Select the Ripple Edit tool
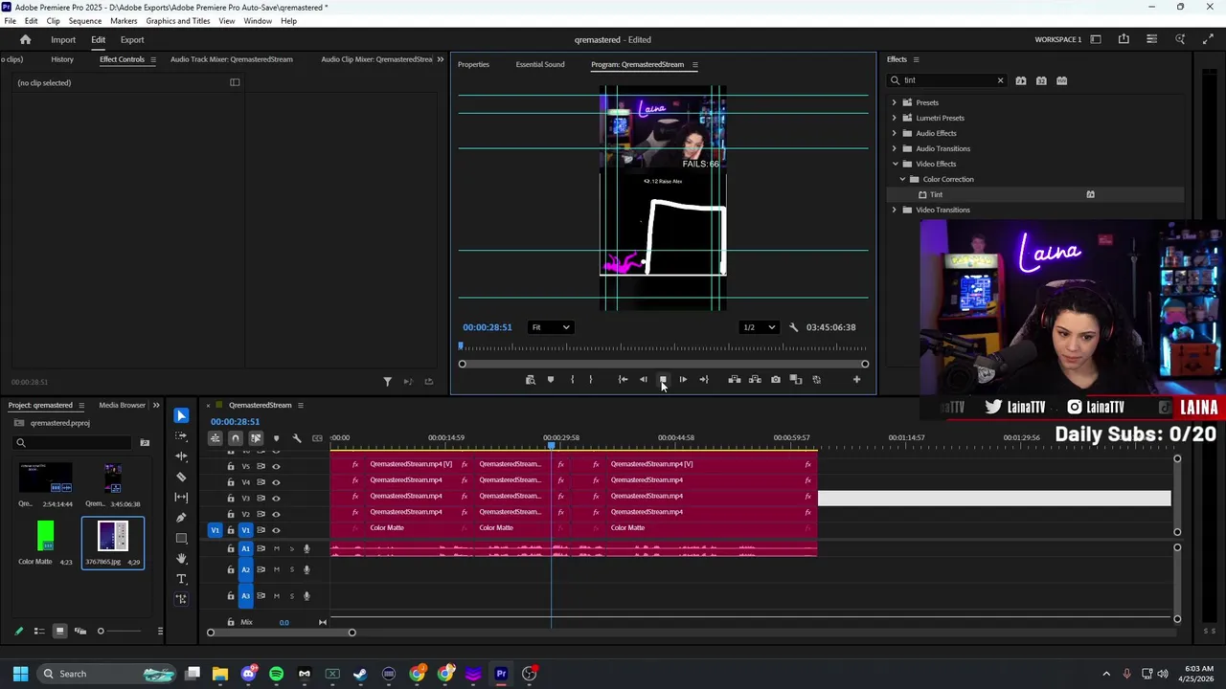The image size is (1226, 689). click(181, 456)
